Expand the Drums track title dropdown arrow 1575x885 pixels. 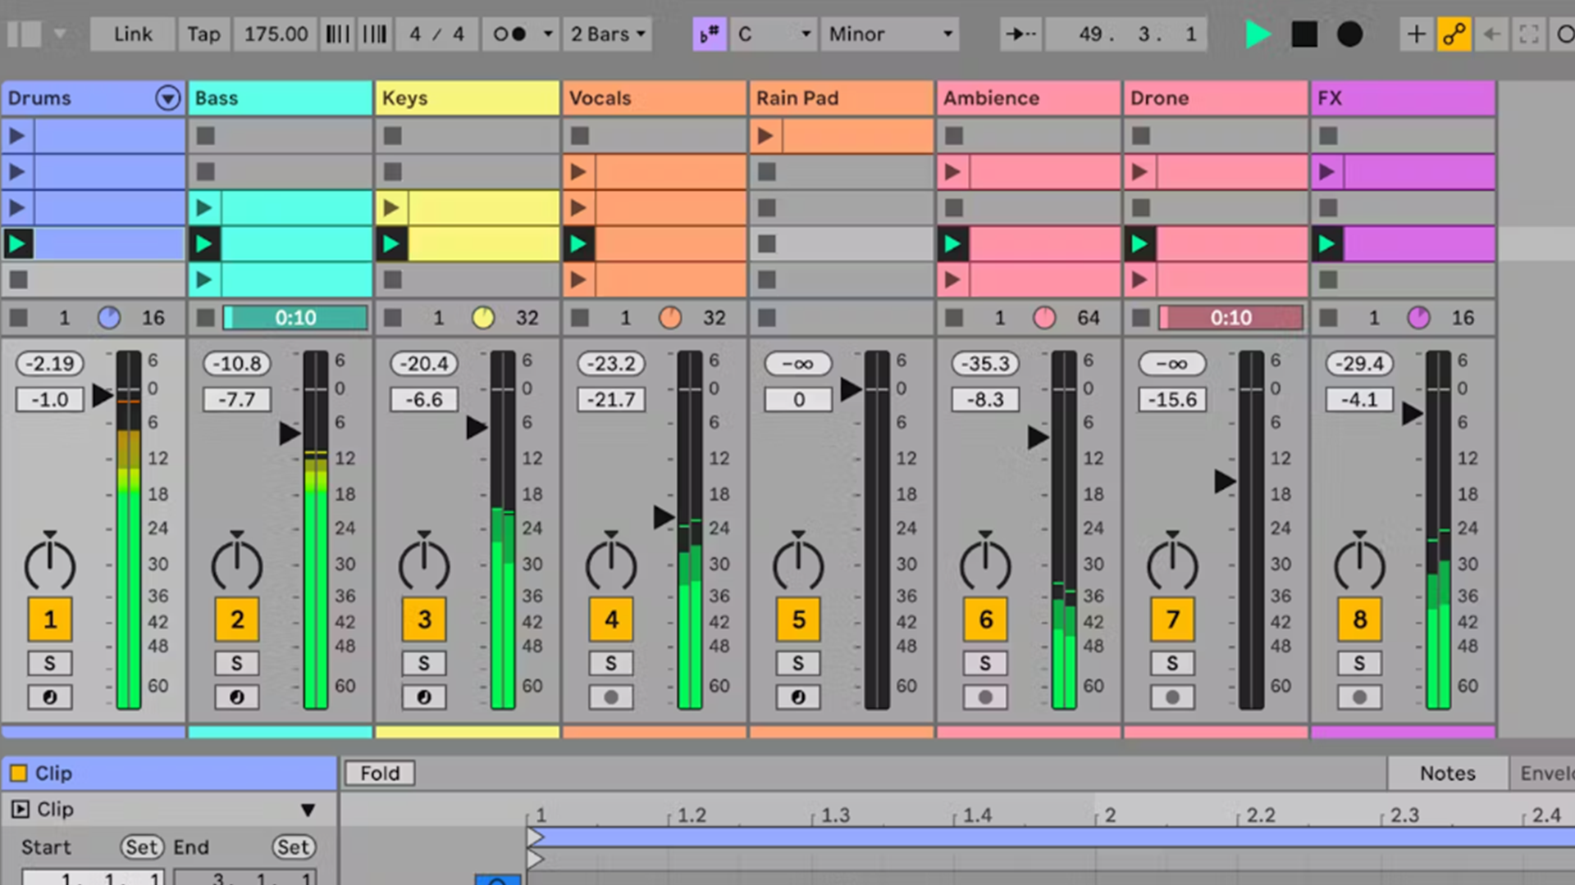coord(167,98)
